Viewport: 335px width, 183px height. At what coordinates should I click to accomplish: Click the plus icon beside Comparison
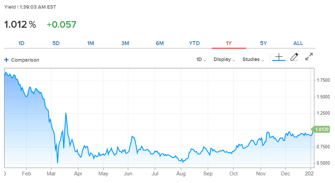tap(6, 60)
